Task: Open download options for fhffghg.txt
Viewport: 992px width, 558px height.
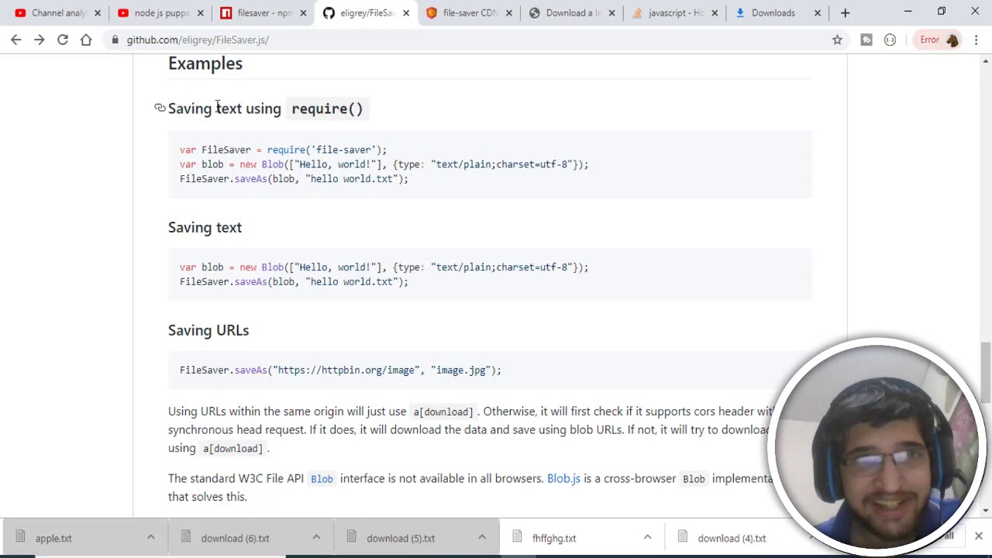Action: (647, 538)
